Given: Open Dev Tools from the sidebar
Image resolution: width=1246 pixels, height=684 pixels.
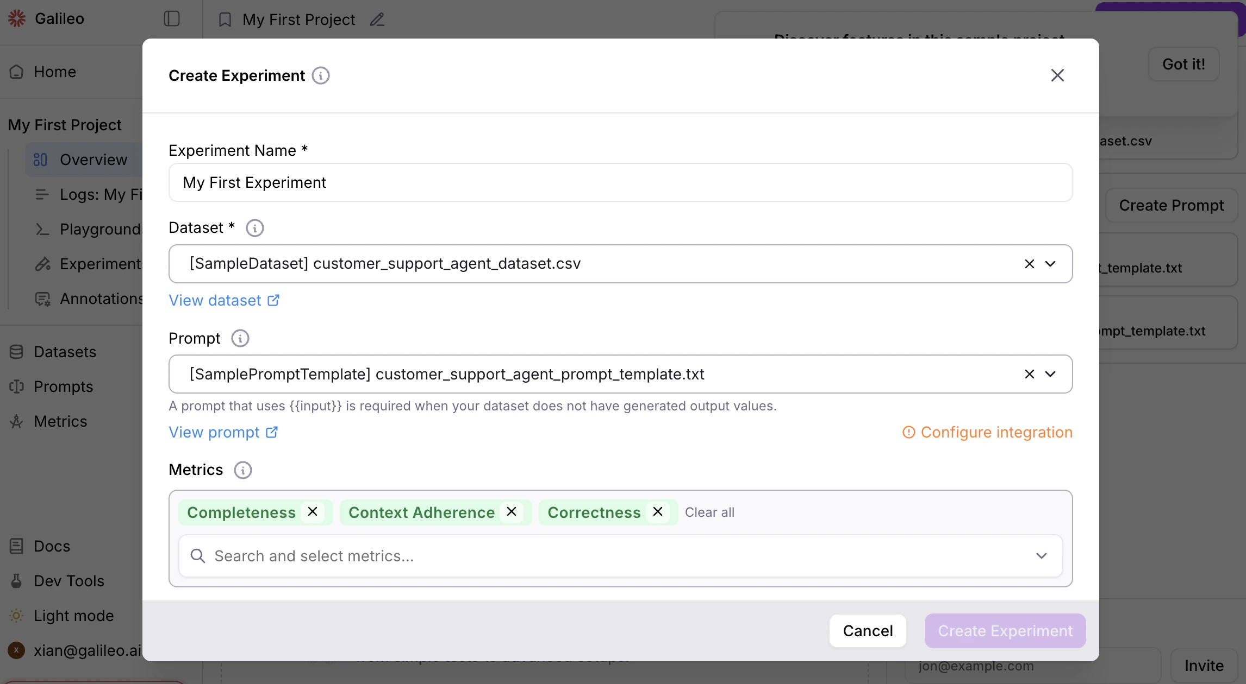Looking at the screenshot, I should coord(68,580).
